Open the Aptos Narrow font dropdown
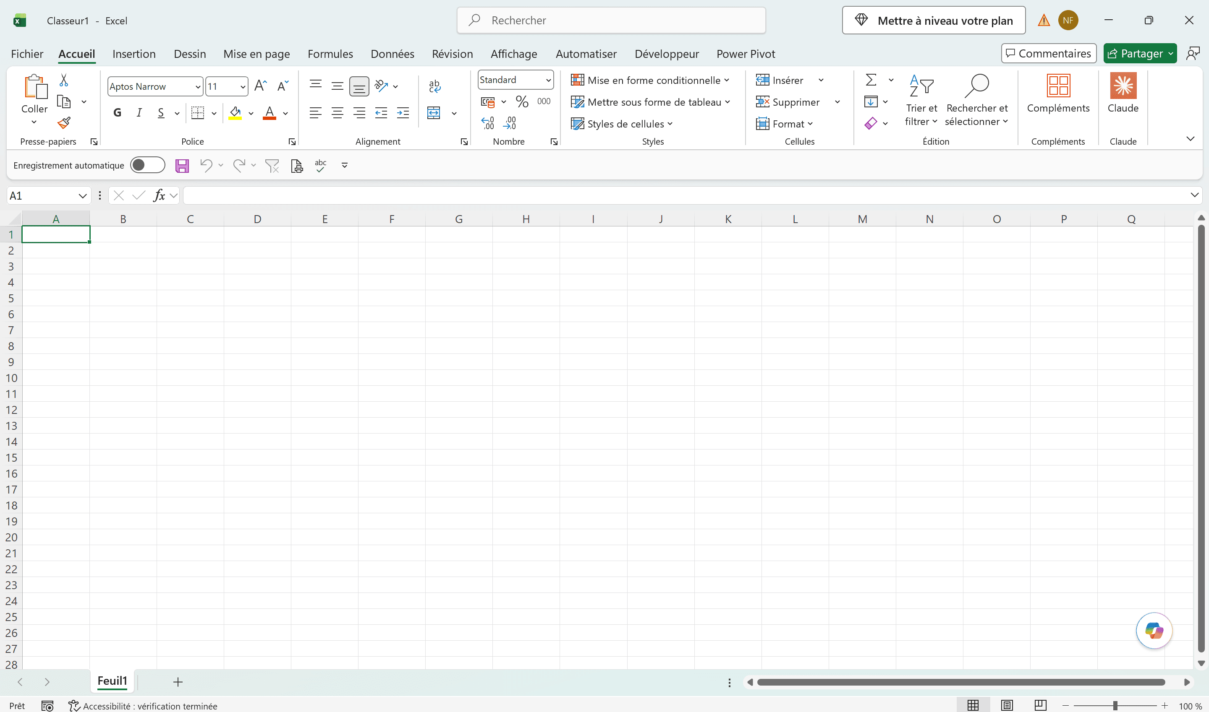Screen dimensions: 1209x712 click(x=197, y=87)
